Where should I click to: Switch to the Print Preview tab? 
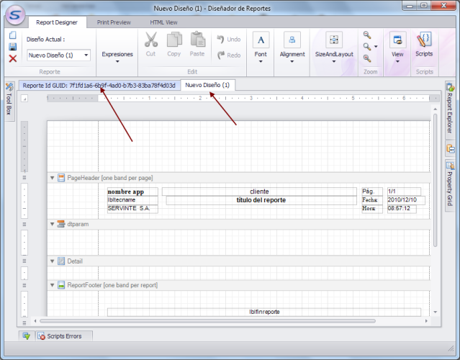113,22
